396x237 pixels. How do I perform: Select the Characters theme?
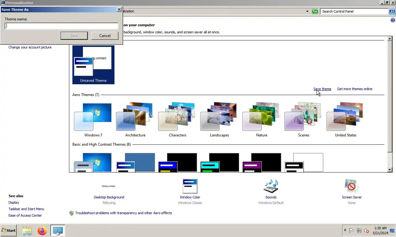tap(177, 120)
